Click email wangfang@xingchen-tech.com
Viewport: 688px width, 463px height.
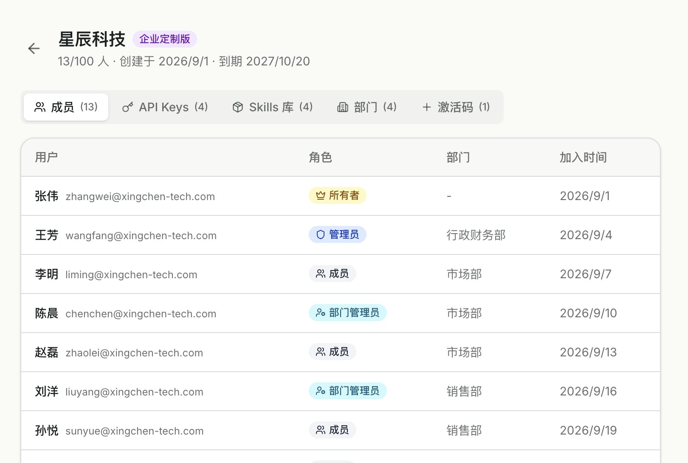141,235
